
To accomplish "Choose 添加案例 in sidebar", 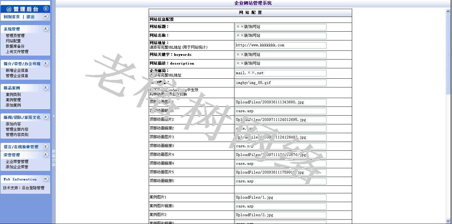I will coord(13,105).
